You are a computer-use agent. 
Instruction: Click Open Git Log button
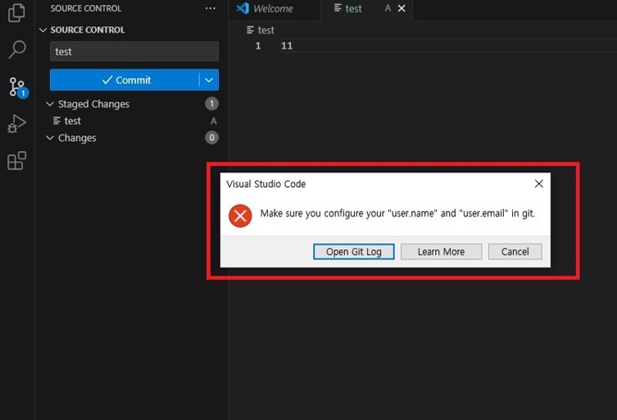[354, 252]
